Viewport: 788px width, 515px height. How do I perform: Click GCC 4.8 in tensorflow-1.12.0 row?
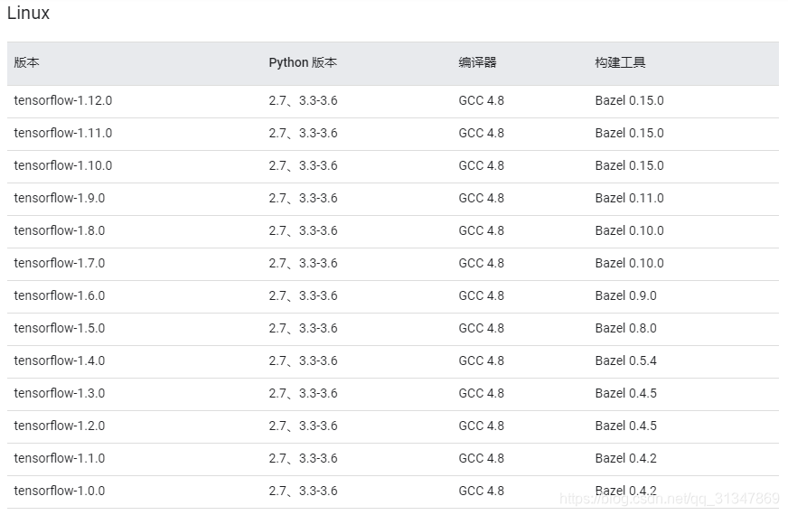point(481,100)
